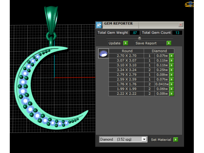204x153 pixels.
Task: Select the 3.10 X 3.10 size cell
Action: tap(126, 65)
